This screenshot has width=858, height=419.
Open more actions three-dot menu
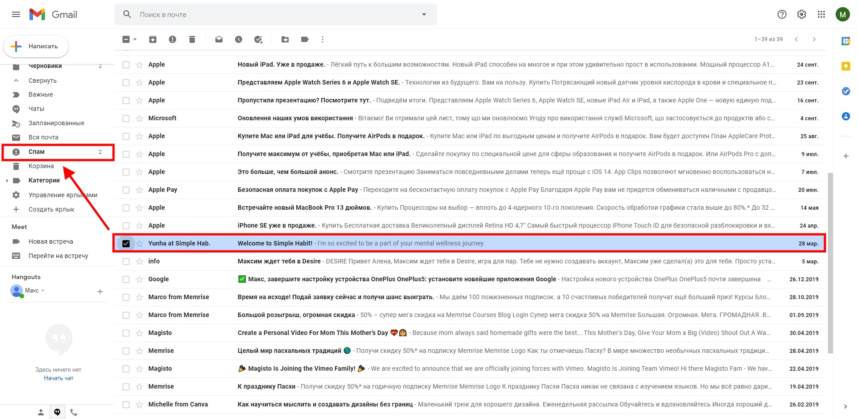pyautogui.click(x=323, y=39)
